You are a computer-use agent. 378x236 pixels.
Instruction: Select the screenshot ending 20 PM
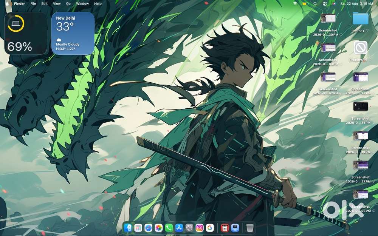pos(328,18)
